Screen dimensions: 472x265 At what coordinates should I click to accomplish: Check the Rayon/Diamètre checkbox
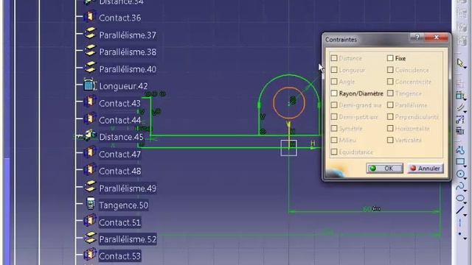point(334,93)
